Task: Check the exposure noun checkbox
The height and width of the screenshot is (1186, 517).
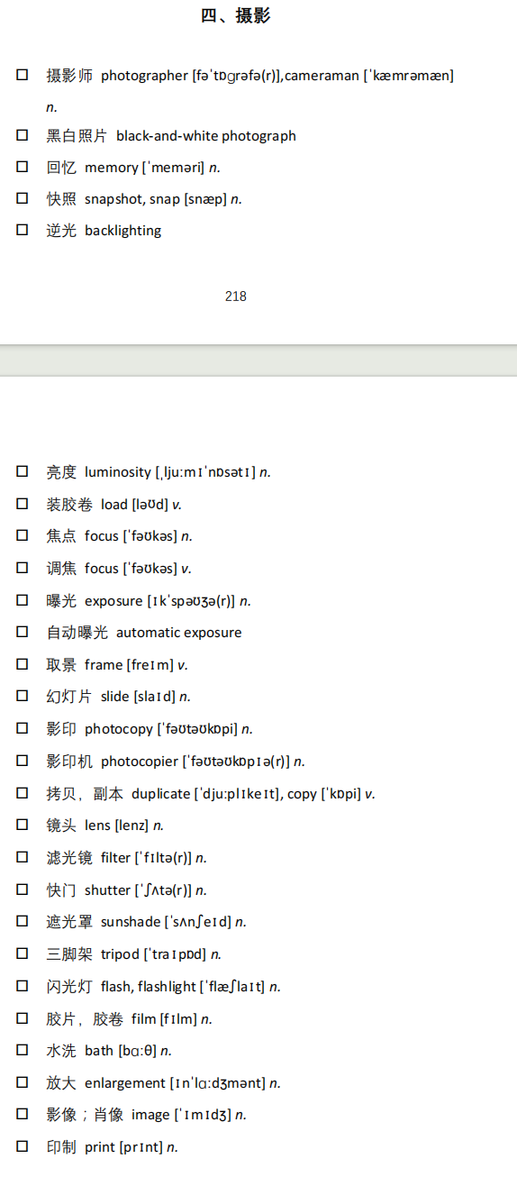Action: point(23,600)
